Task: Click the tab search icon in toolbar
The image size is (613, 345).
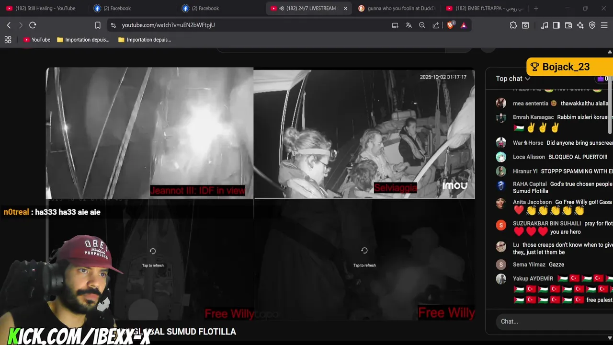Action: [525, 25]
